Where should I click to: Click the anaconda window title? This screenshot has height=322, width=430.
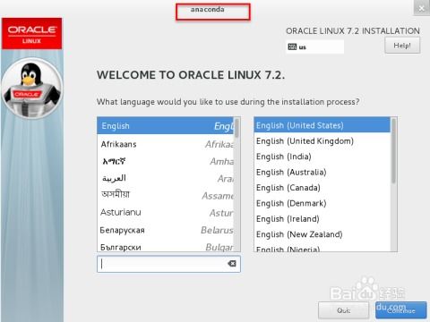click(208, 10)
